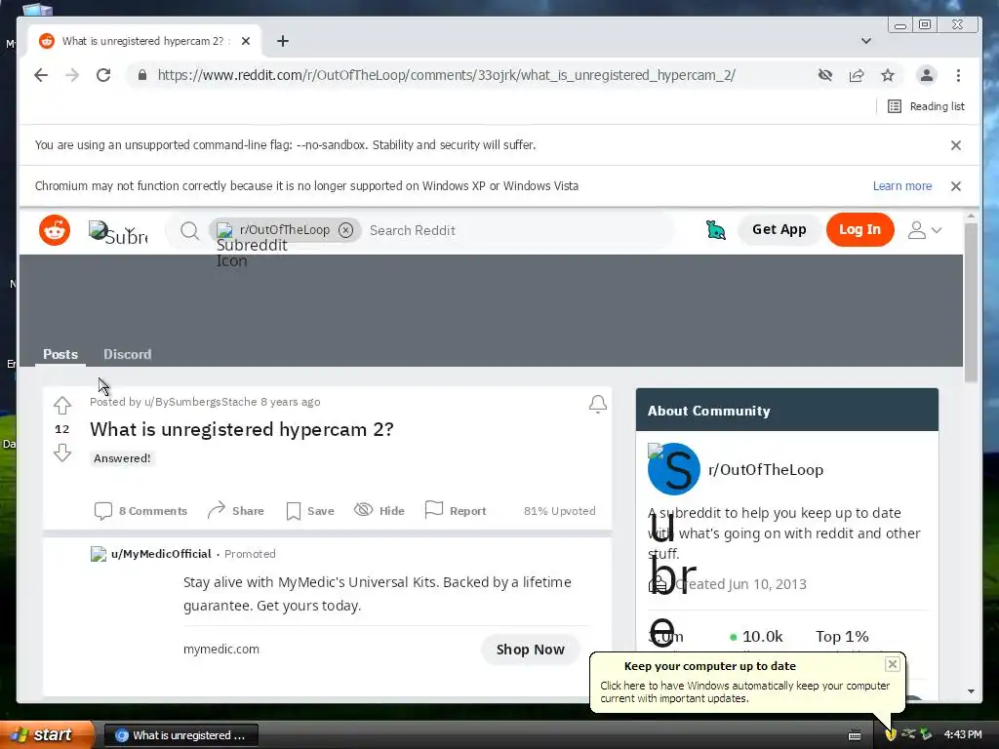Reload the page with the refresh icon
Viewport: 999px width, 749px height.
coord(103,75)
